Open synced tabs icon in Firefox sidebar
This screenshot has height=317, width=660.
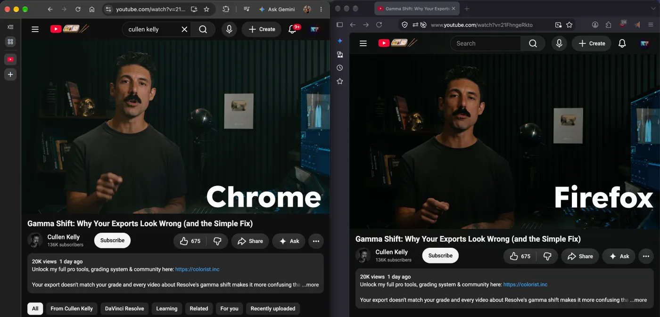pos(340,55)
